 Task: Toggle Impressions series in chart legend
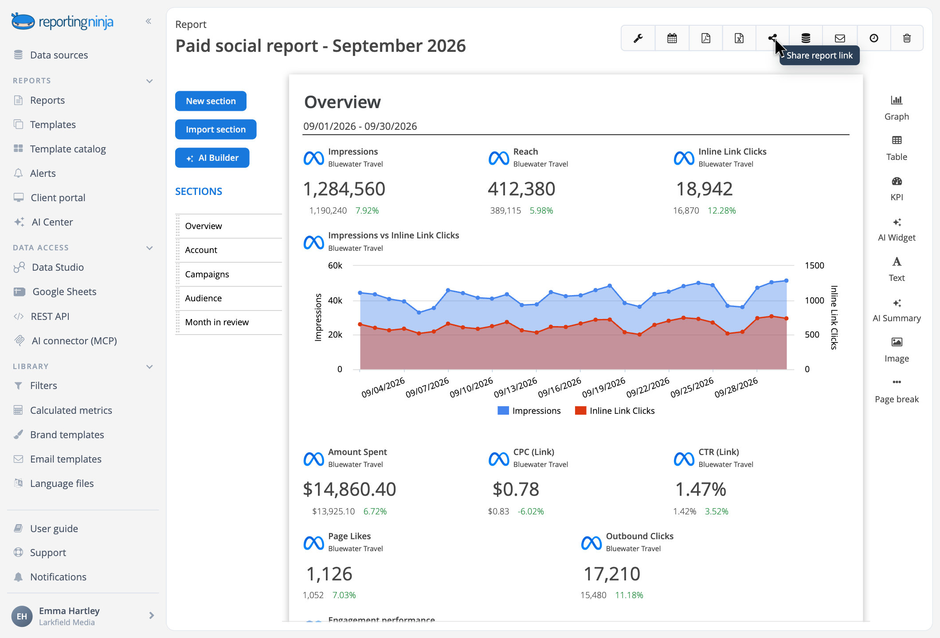click(529, 411)
